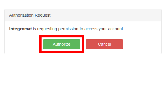The image size is (166, 108).
Task: Click the gray panel header bar
Action: pos(83,15)
